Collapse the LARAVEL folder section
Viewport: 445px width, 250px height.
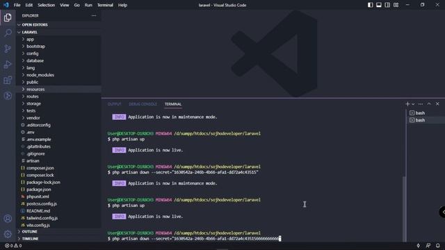[x=58, y=32]
